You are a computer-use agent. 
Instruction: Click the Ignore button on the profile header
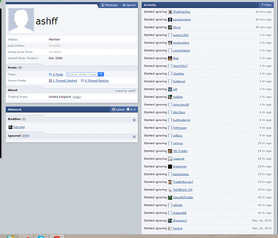(129, 5)
